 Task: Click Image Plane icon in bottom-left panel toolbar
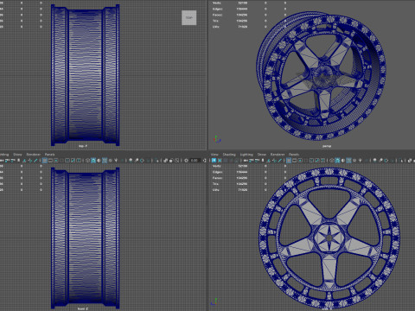pos(24,161)
